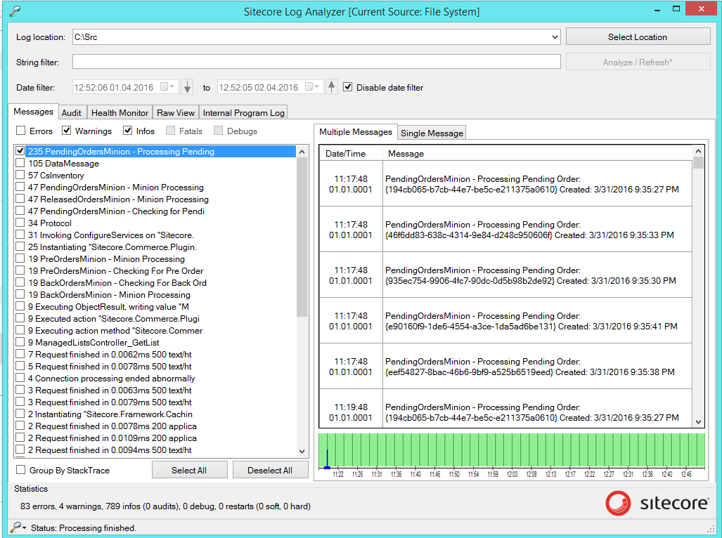The width and height of the screenshot is (722, 538).
Task: Open Internal Program Log tab
Action: 243,112
